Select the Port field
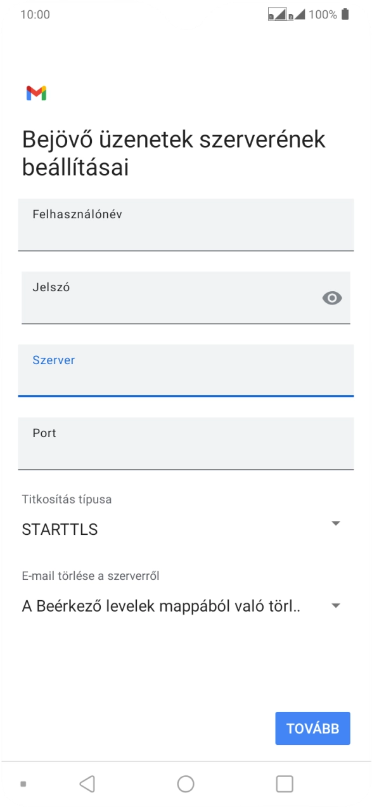Image resolution: width=372 pixels, height=807 pixels. [186, 443]
